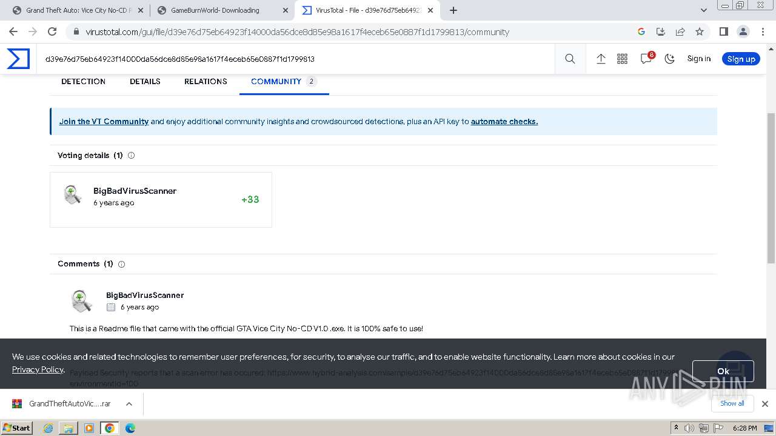Toggle the browser side panel
The width and height of the screenshot is (776, 436).
[x=723, y=31]
